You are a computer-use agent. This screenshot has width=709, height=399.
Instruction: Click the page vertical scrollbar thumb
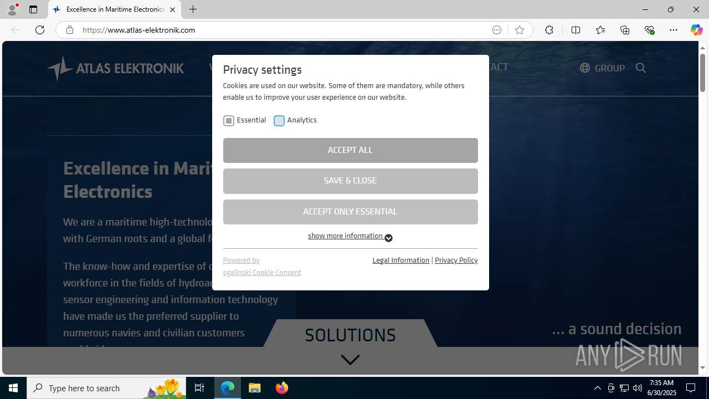click(x=702, y=72)
